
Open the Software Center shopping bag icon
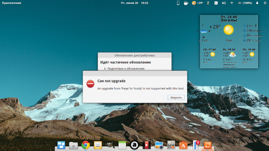coord(183,145)
